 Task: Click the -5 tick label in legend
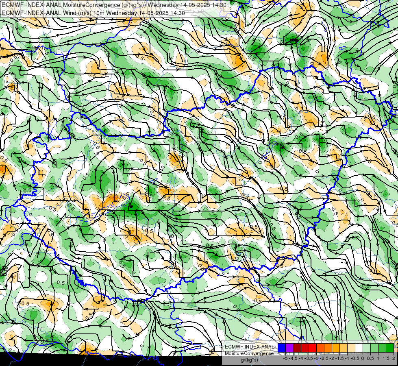coord(285,358)
